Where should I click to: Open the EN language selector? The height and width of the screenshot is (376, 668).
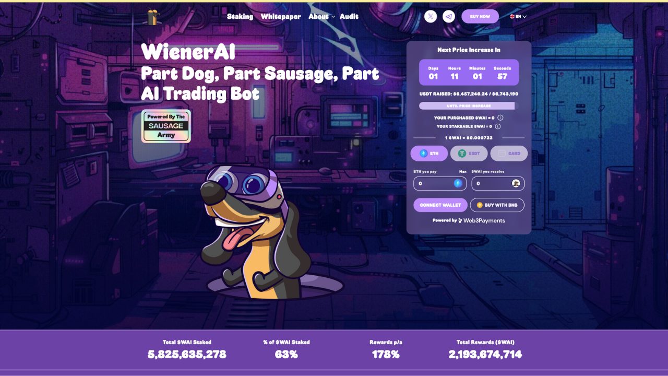click(518, 17)
